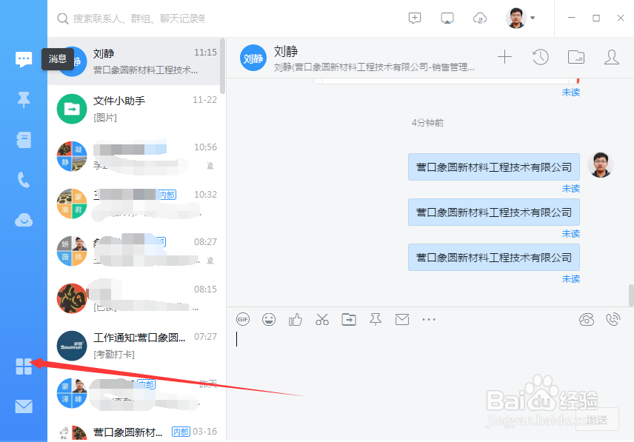
Task: Open screen projection monitor icon in title bar
Action: tap(447, 18)
